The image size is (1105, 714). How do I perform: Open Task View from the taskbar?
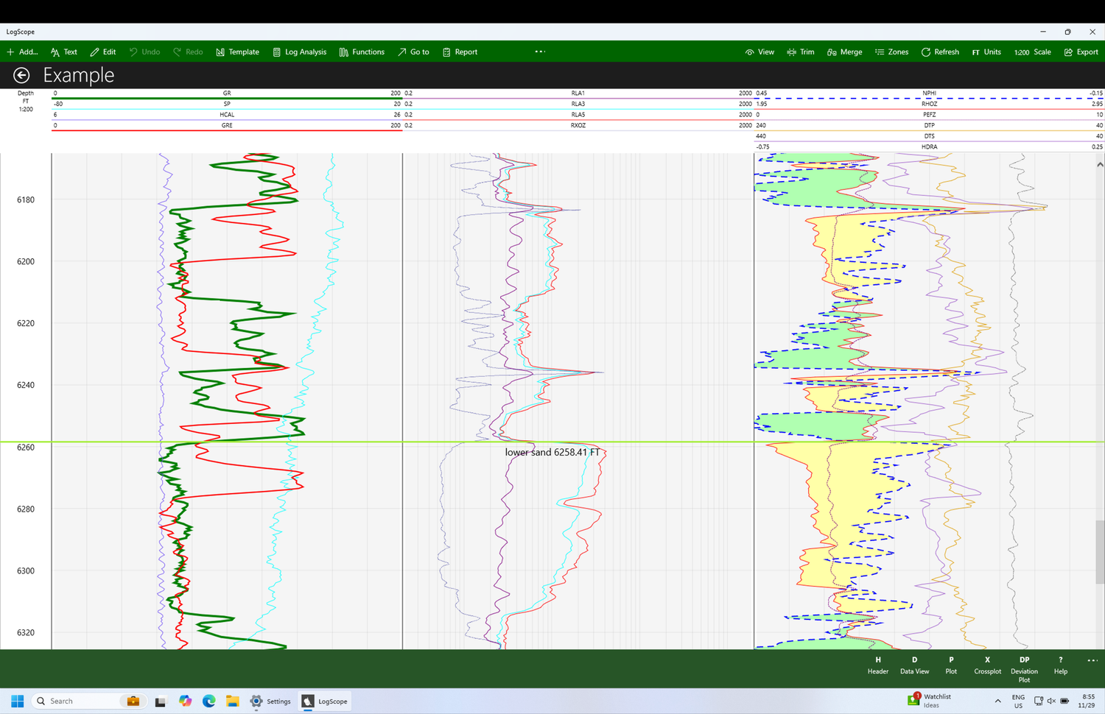coord(160,701)
